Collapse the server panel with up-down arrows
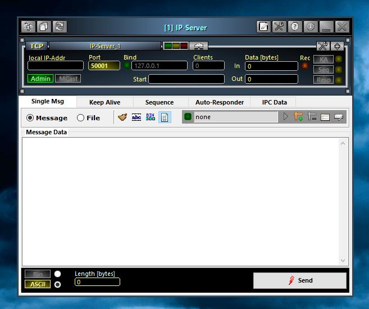The image size is (369, 309). pyautogui.click(x=337, y=46)
